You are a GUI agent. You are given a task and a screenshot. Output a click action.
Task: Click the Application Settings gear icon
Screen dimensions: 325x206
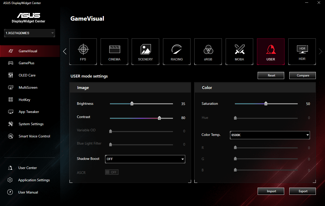[x=10, y=180]
